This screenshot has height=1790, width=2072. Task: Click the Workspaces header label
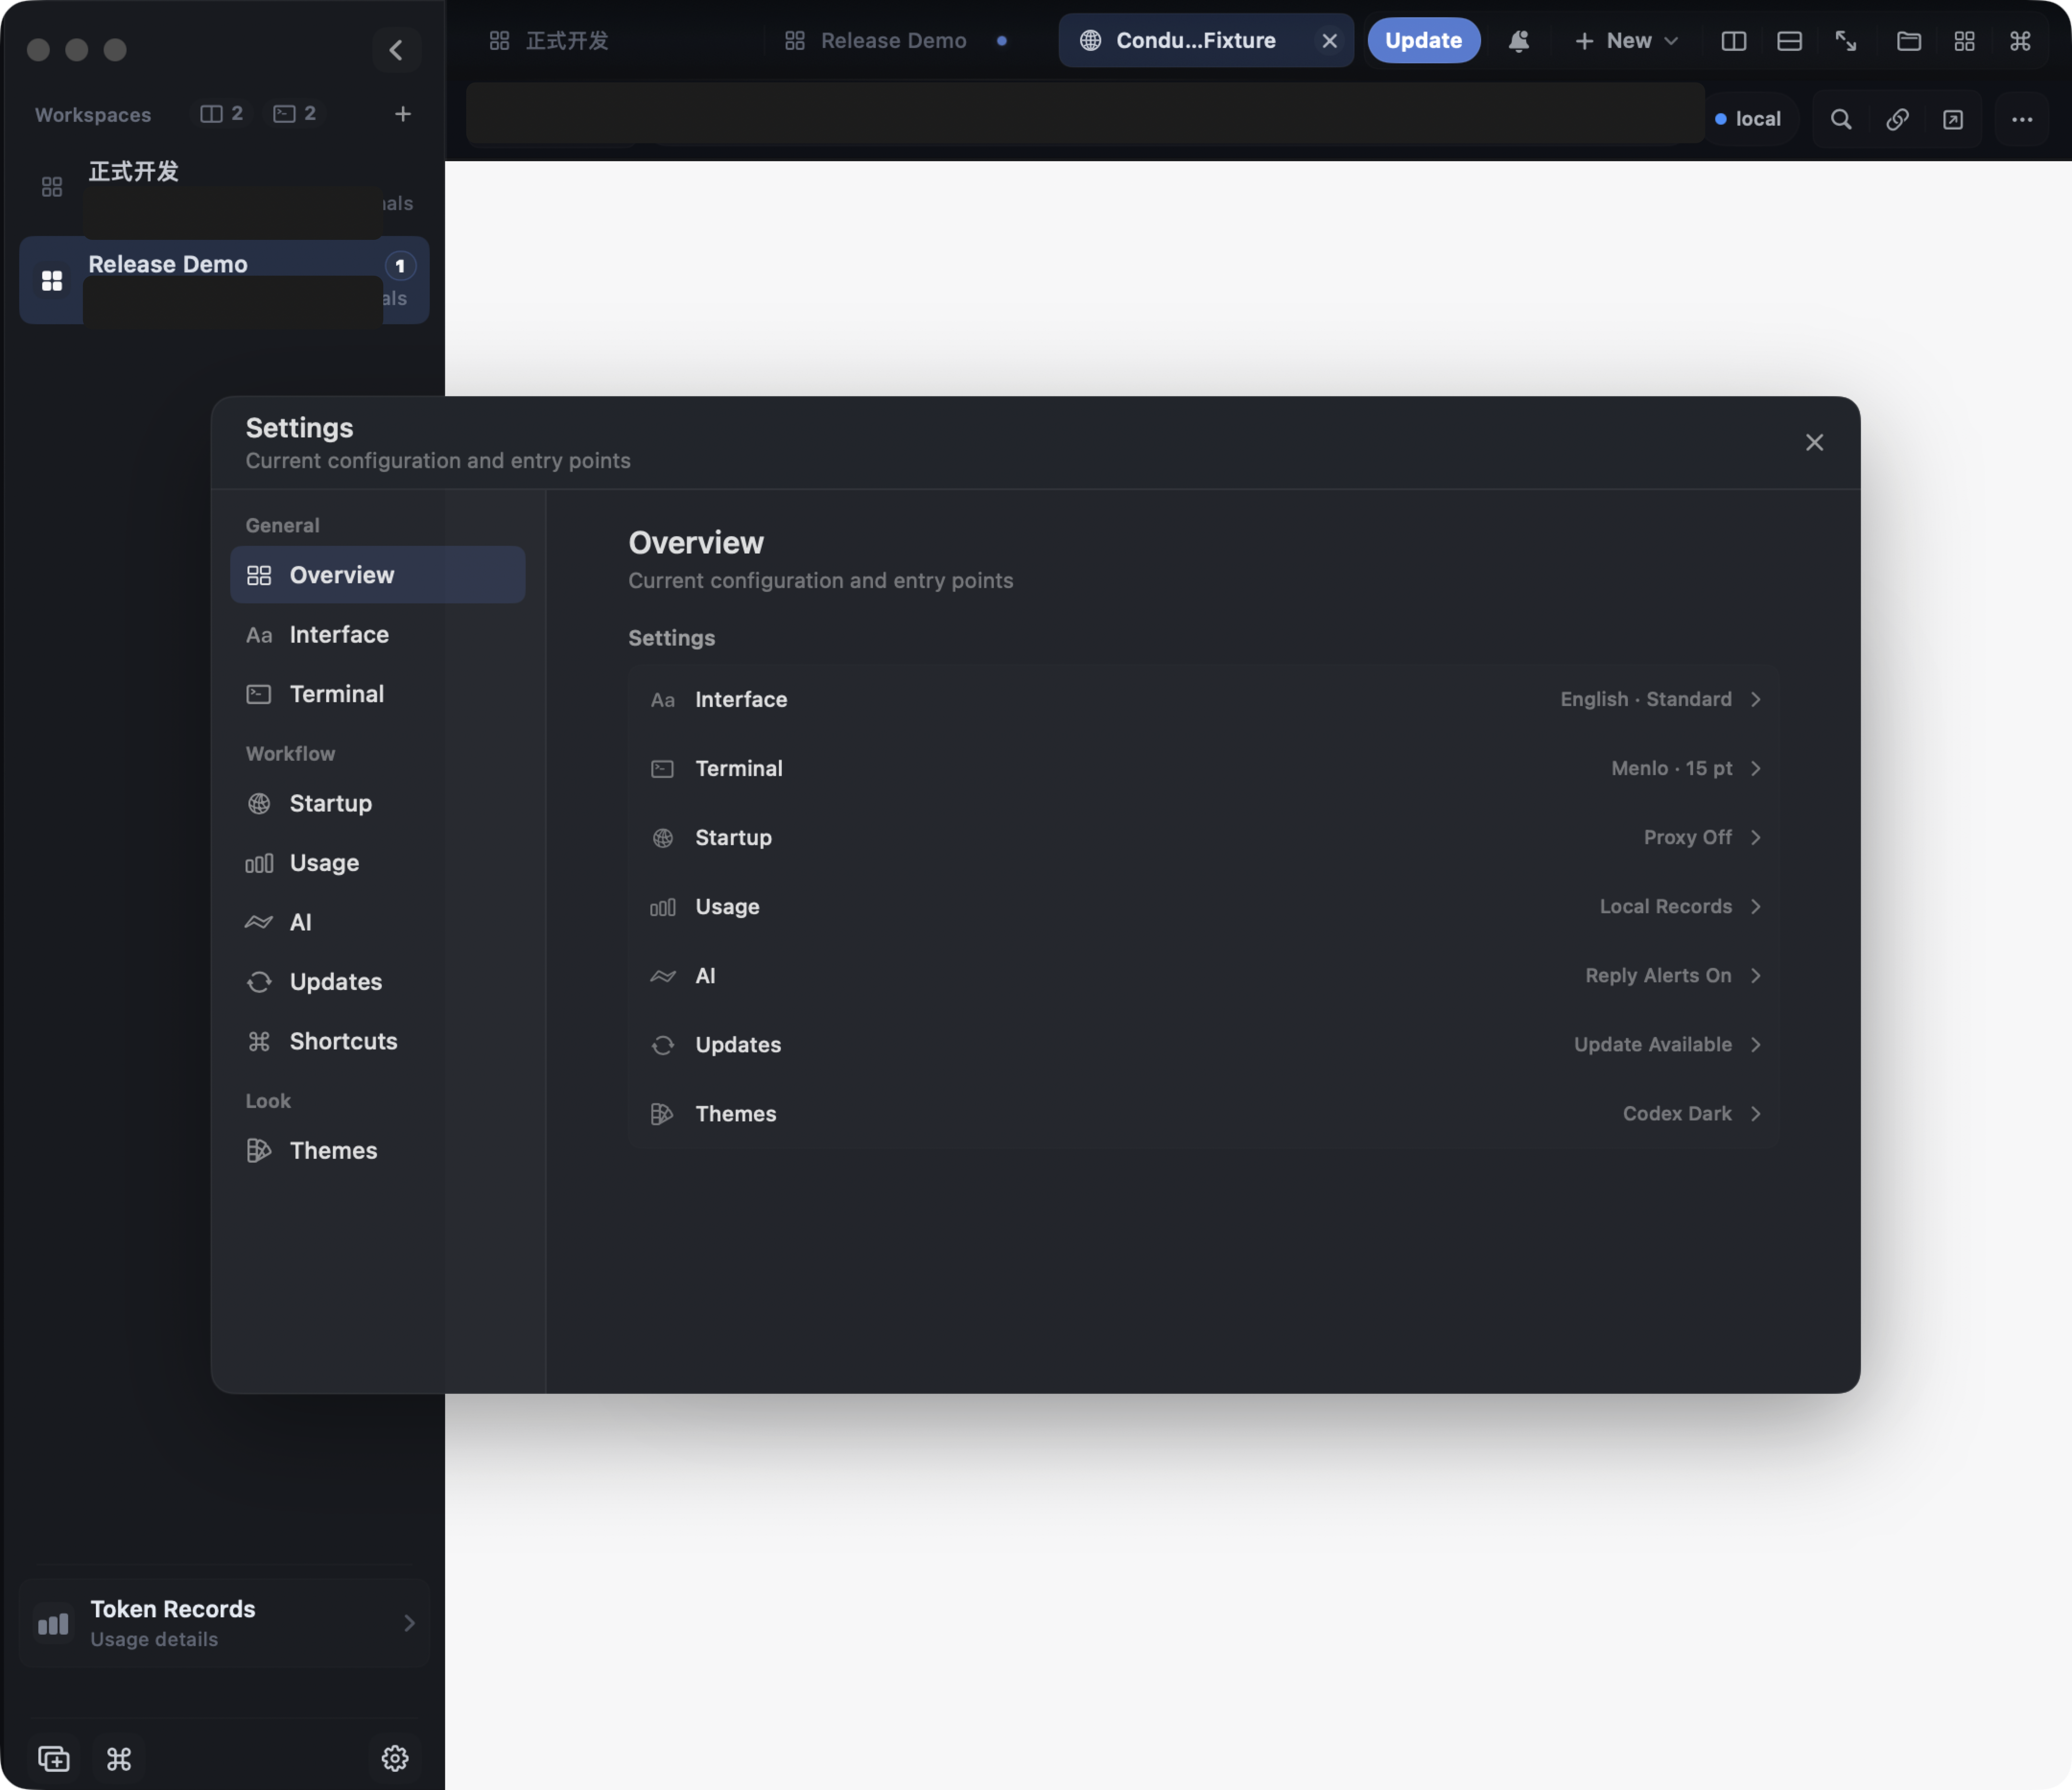pos(93,115)
